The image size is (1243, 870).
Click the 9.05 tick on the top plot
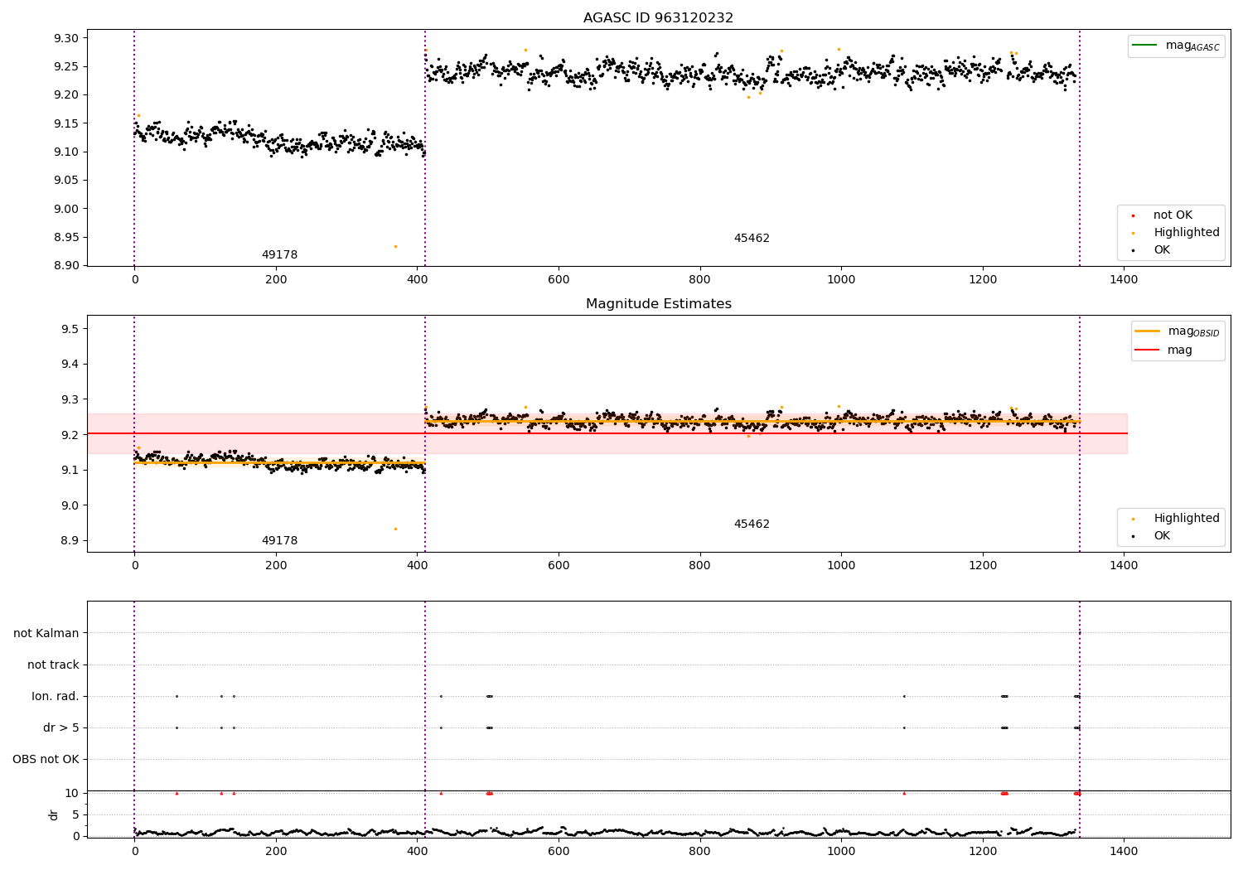pyautogui.click(x=66, y=181)
